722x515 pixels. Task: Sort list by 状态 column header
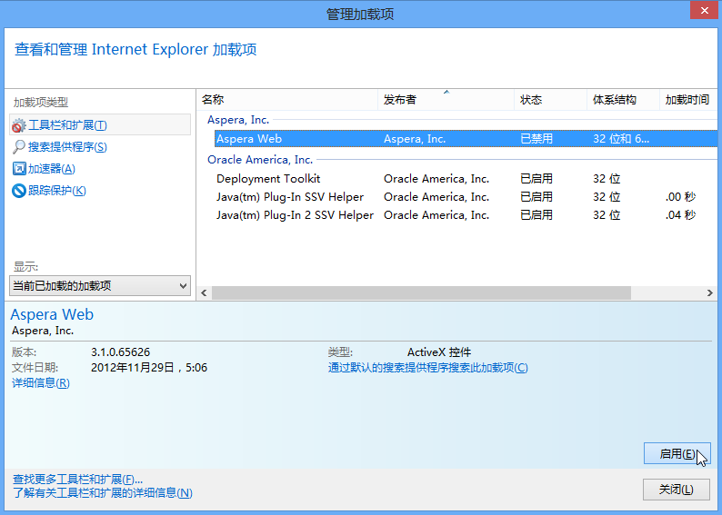point(549,100)
